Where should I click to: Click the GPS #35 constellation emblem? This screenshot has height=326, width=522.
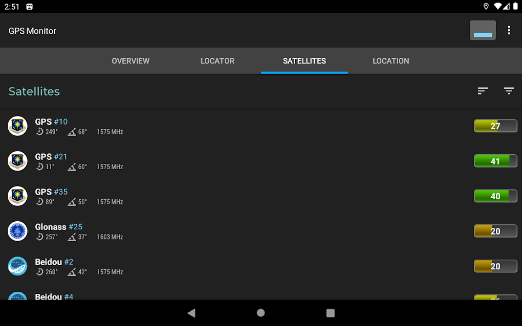point(17,196)
